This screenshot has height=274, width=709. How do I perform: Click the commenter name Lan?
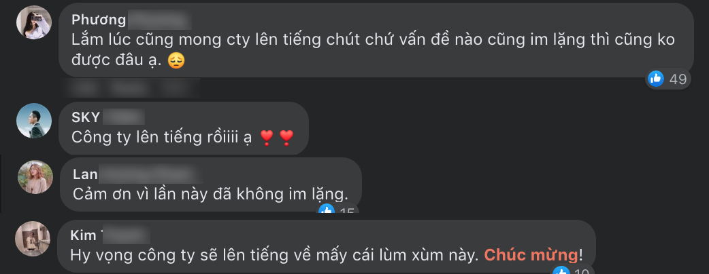click(x=85, y=174)
